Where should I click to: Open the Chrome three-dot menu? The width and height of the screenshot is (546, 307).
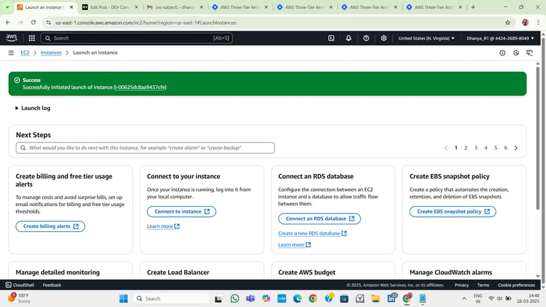(538, 23)
